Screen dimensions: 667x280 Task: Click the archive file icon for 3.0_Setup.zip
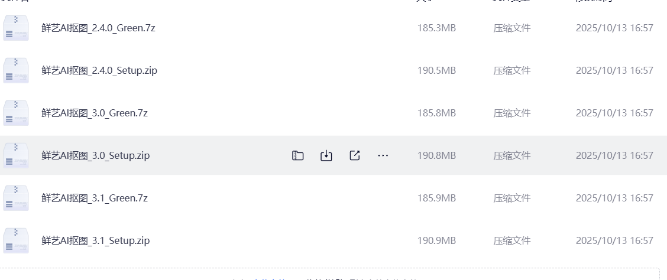16,155
